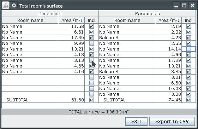
Task: Select the Dimensiuni group header
Action: 50,13
